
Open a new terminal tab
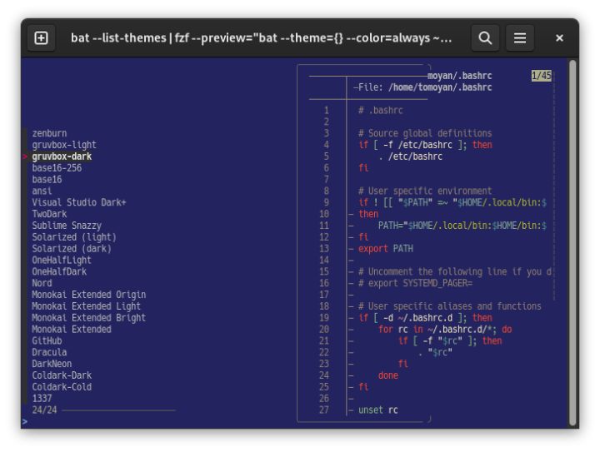coord(41,37)
